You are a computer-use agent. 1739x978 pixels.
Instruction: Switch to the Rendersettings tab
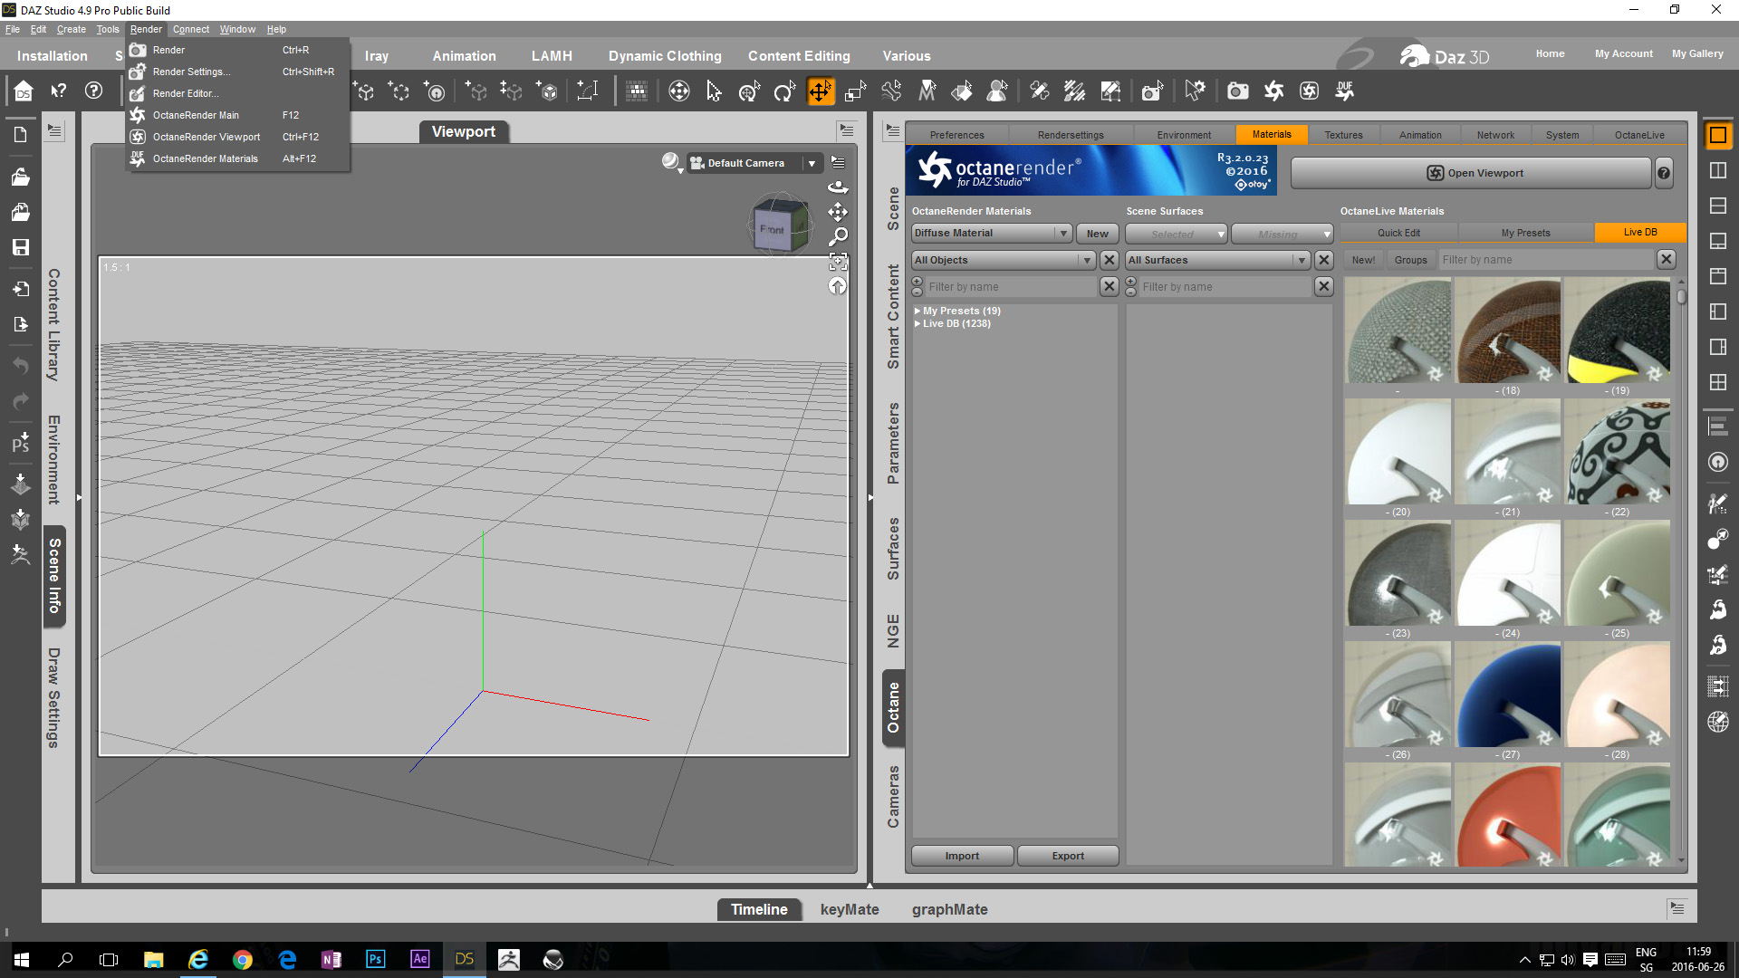(x=1071, y=135)
